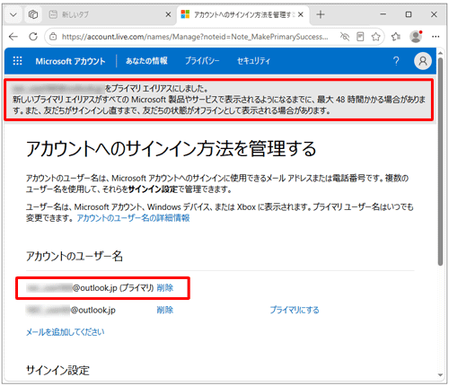Maximize the browser window

click(409, 14)
